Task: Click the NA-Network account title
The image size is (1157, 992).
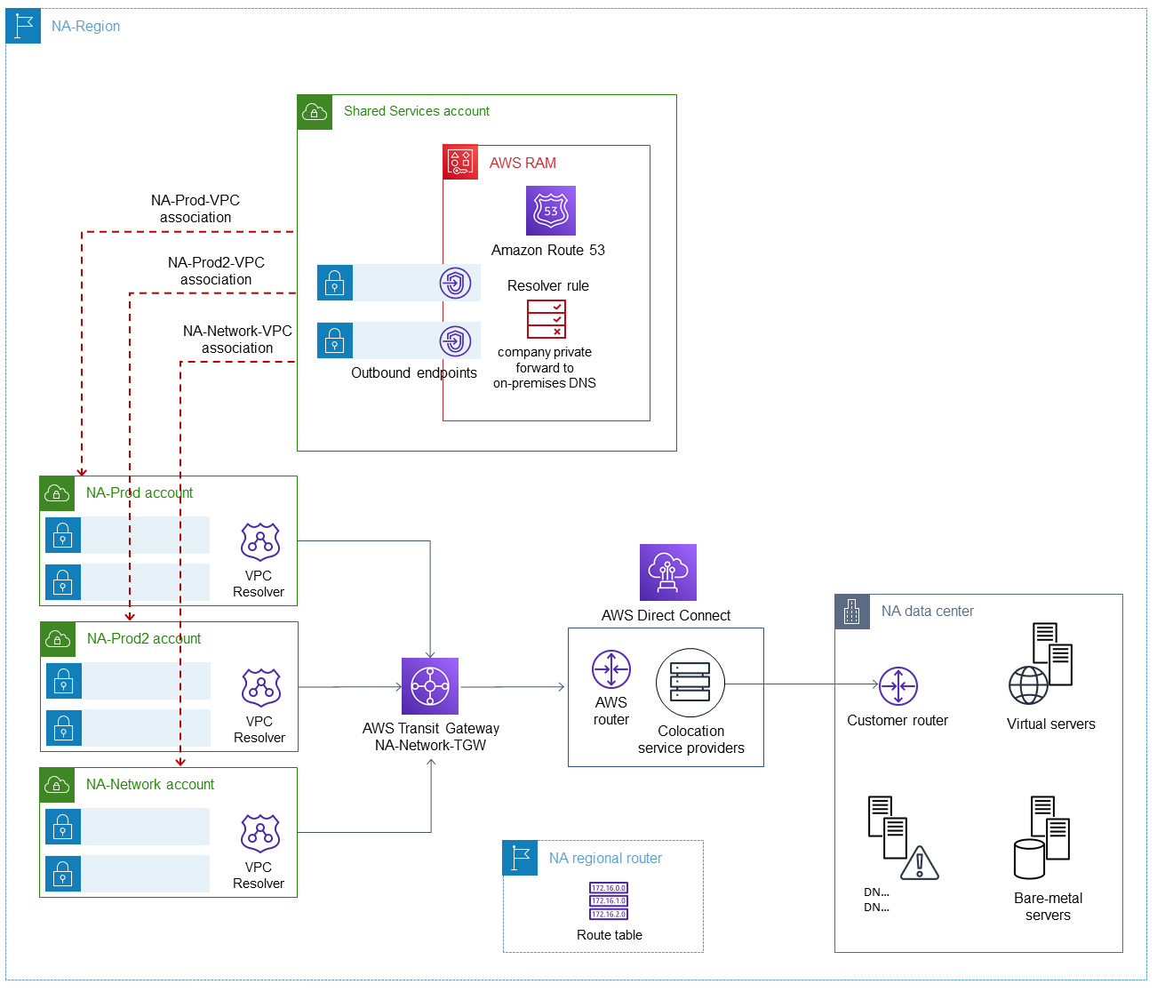Action: [x=150, y=785]
